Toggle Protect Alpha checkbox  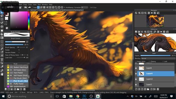pos(135,61)
